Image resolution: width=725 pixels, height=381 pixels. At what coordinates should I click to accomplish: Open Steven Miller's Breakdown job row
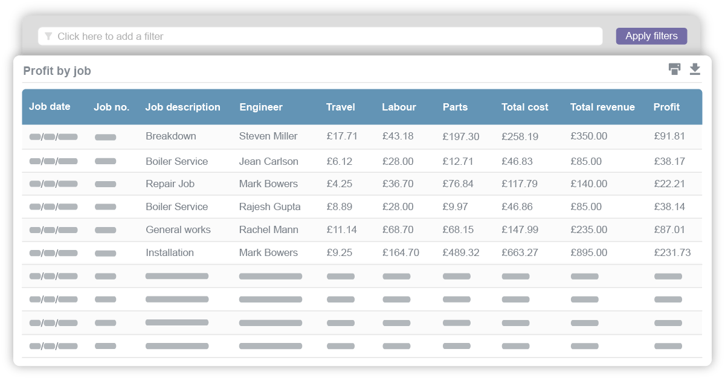pyautogui.click(x=362, y=136)
